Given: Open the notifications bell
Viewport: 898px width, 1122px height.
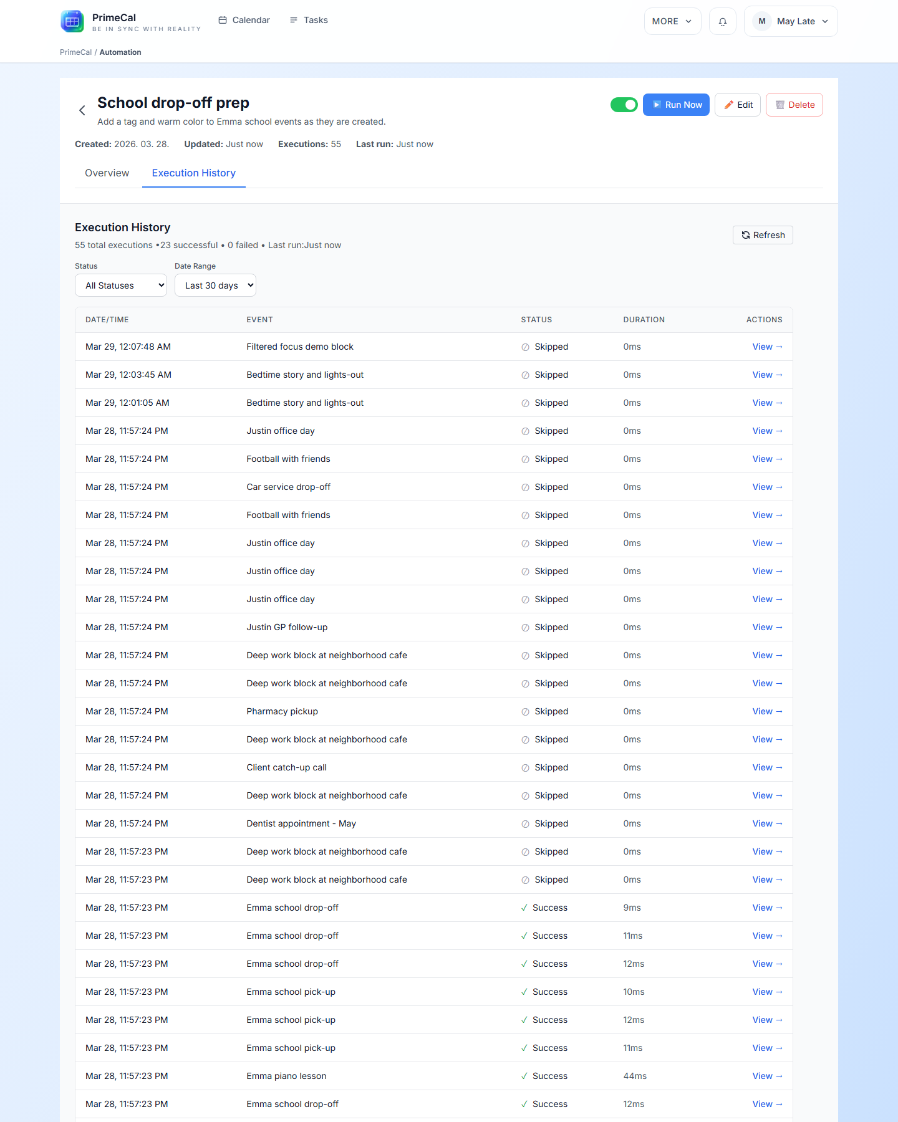Looking at the screenshot, I should tap(723, 21).
